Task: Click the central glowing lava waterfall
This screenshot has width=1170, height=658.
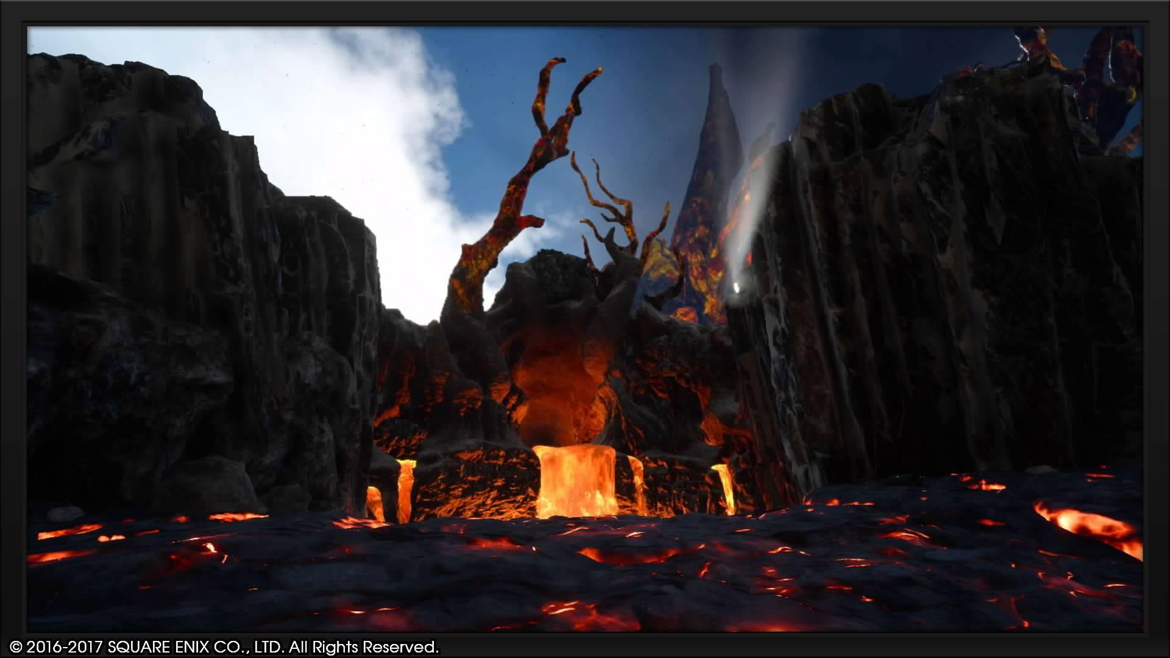Action: [575, 480]
